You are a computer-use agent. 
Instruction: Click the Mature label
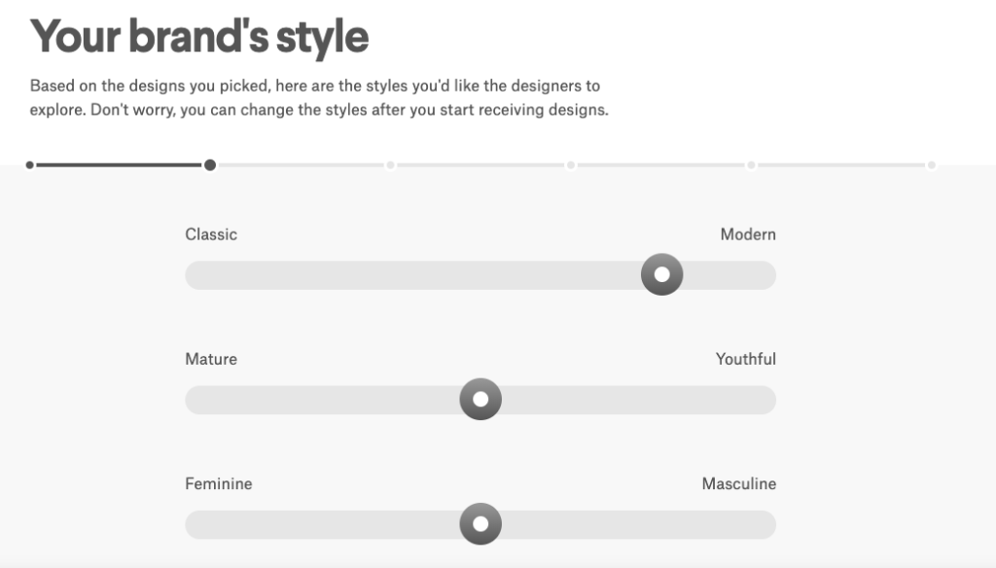pos(211,359)
